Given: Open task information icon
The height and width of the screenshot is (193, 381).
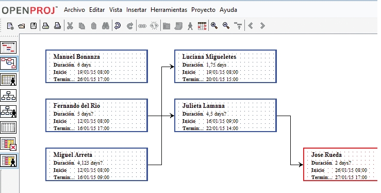Looking at the screenshot, I should click(x=167, y=26).
